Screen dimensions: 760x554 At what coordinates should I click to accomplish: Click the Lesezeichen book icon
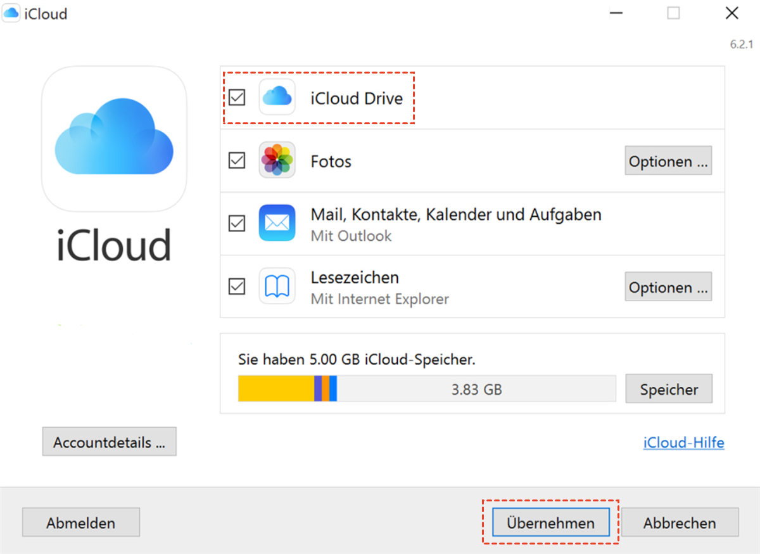[x=277, y=286]
